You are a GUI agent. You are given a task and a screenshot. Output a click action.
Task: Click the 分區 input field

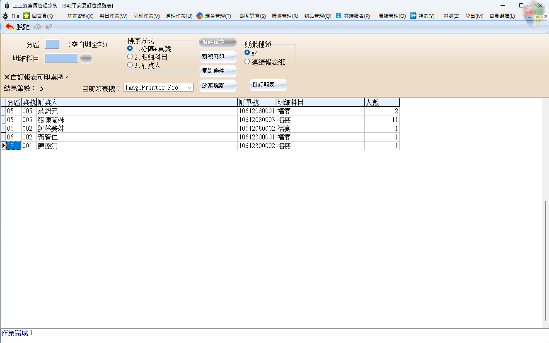52,44
